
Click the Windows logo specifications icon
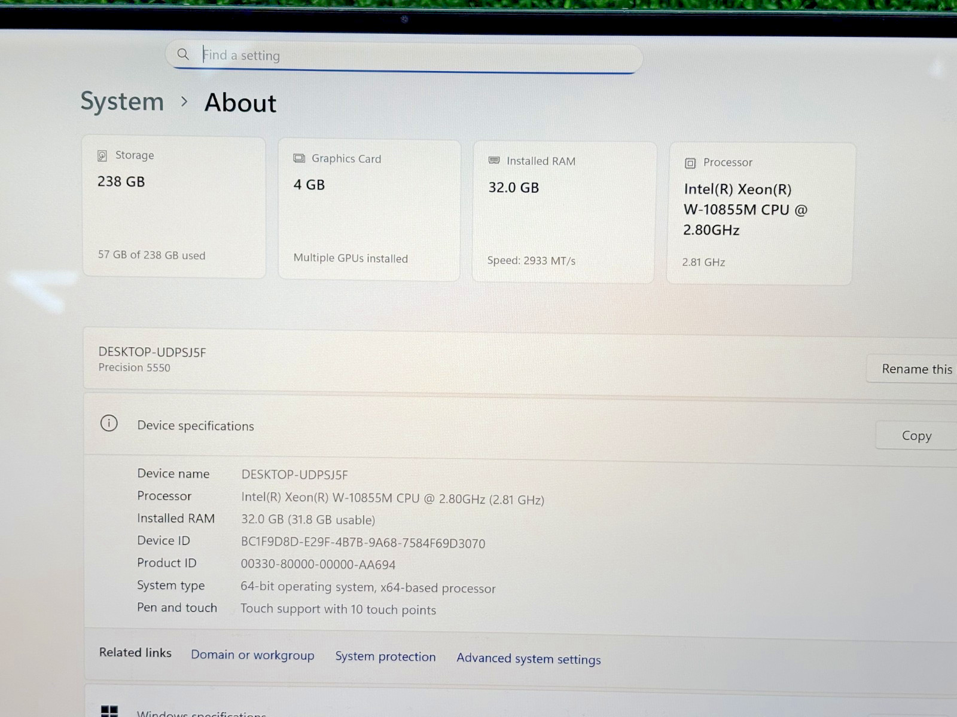pos(109,711)
